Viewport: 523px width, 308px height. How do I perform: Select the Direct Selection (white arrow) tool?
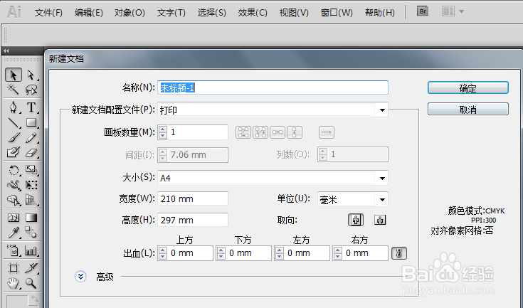click(x=31, y=75)
